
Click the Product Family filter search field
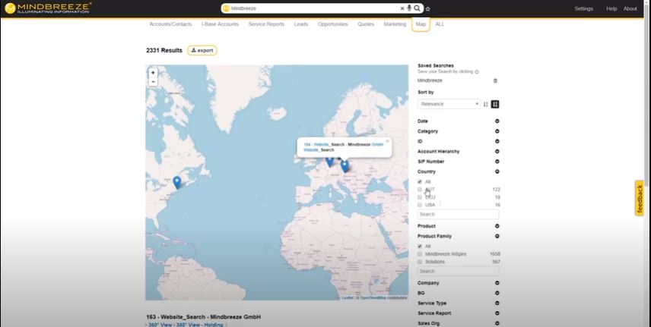pyautogui.click(x=459, y=272)
